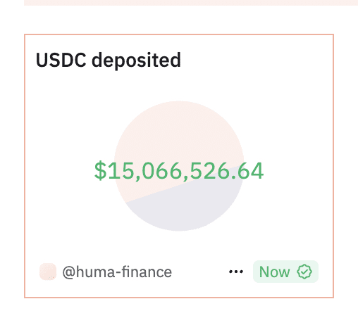Click the verified checkmark badge icon
This screenshot has width=358, height=318.
coord(304,272)
